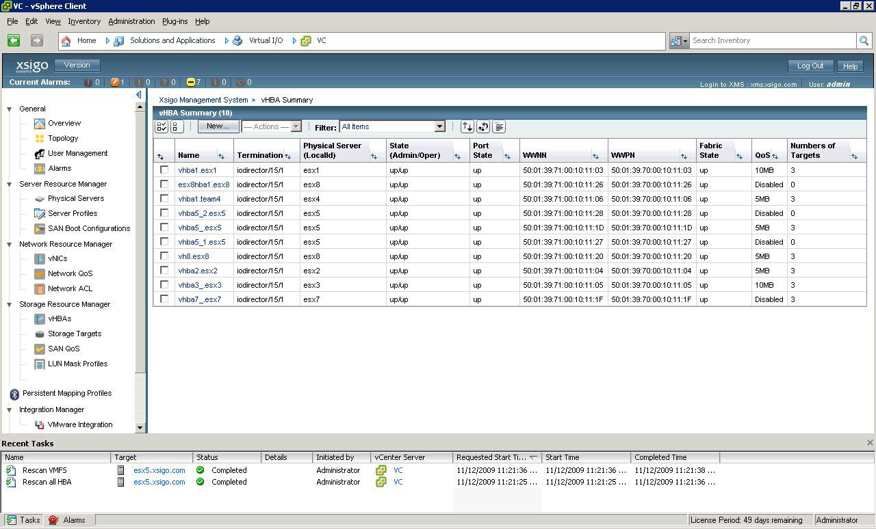Collapse Integration Manager section
This screenshot has height=529, width=876.
10,410
